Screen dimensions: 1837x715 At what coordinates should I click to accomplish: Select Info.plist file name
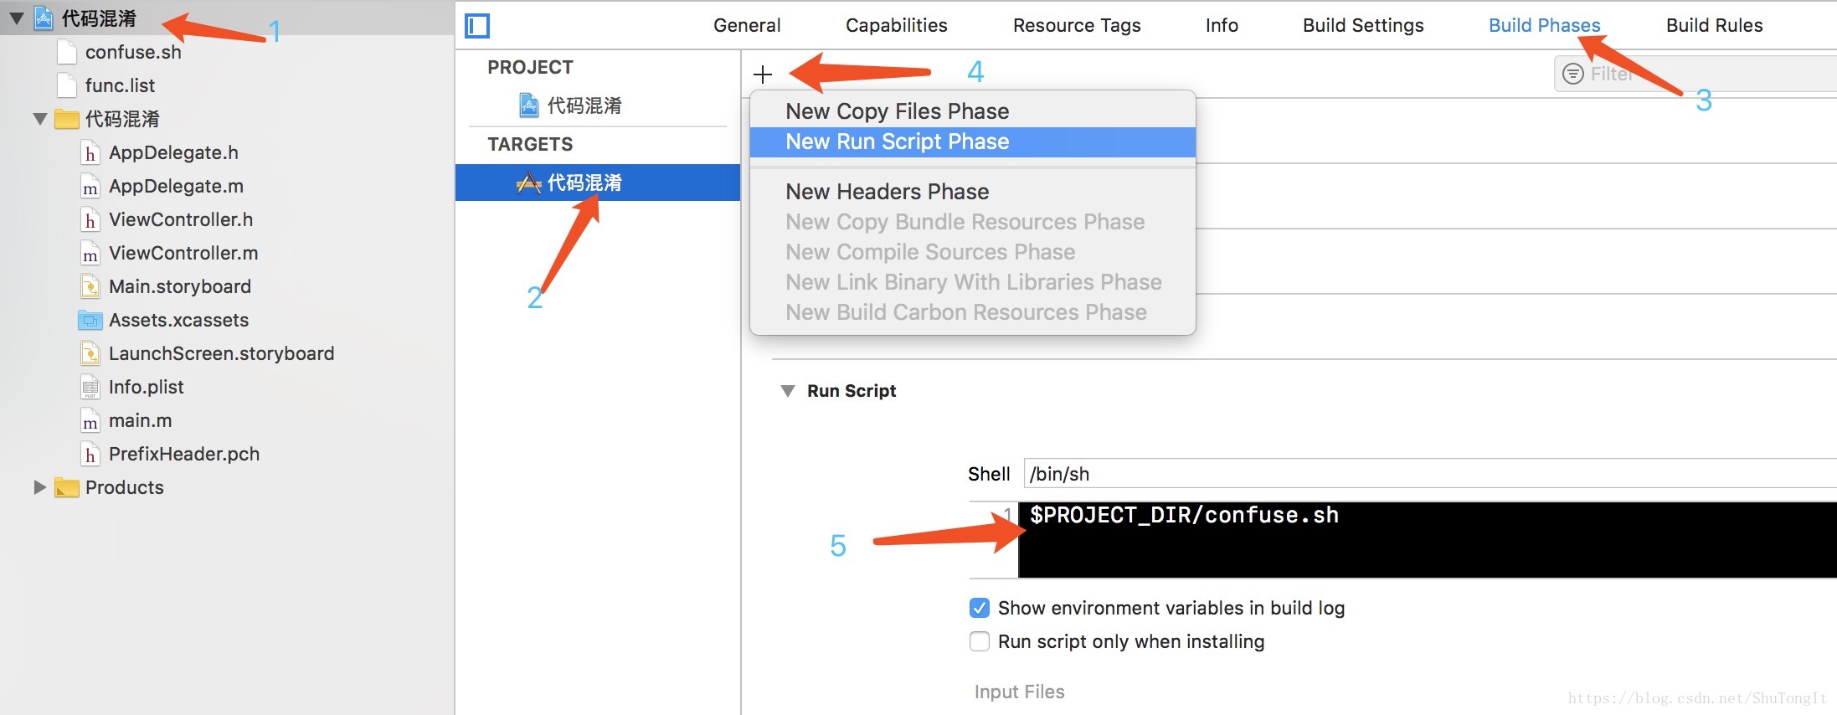coord(146,387)
